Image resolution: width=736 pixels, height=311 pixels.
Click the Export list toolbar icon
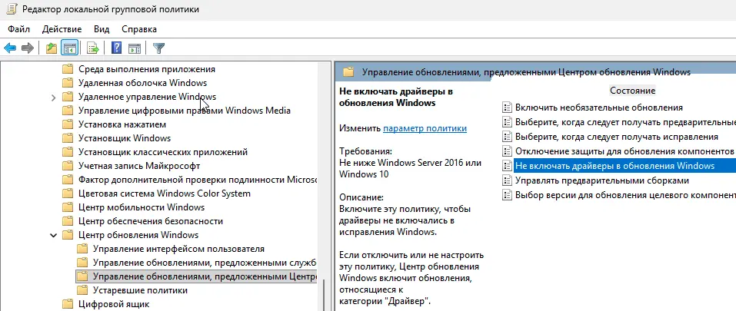point(93,48)
